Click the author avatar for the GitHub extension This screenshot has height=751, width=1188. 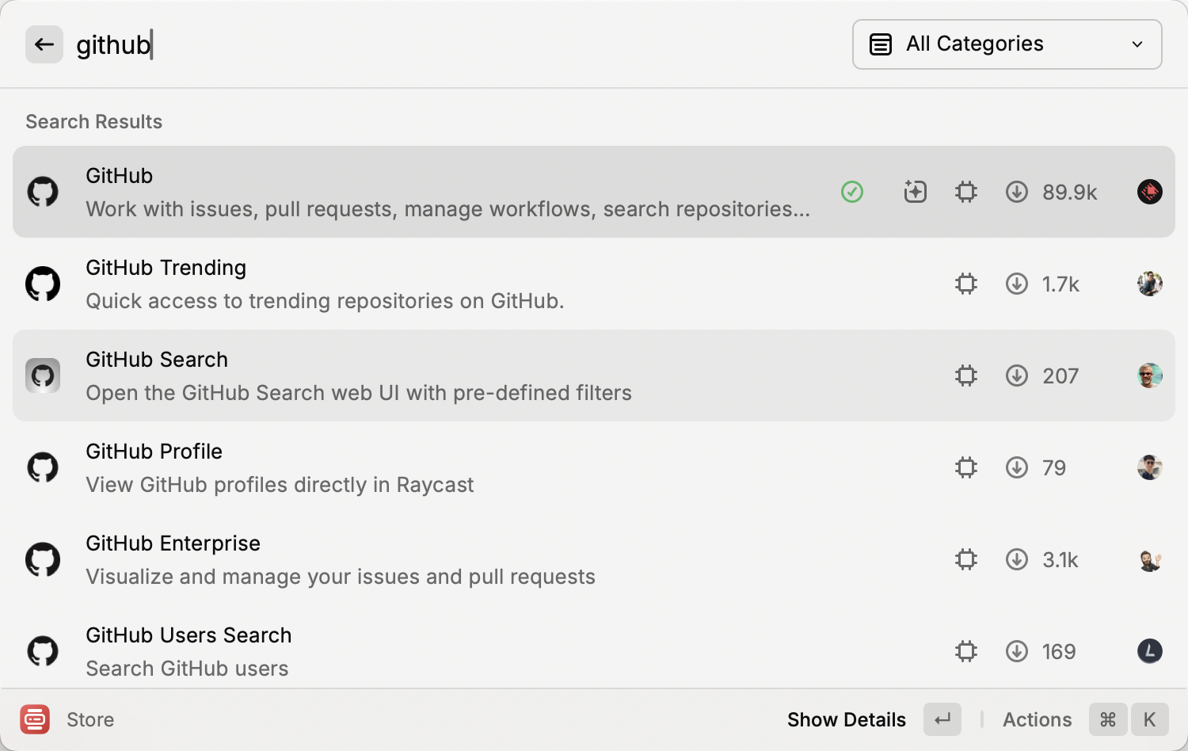[x=1149, y=192]
